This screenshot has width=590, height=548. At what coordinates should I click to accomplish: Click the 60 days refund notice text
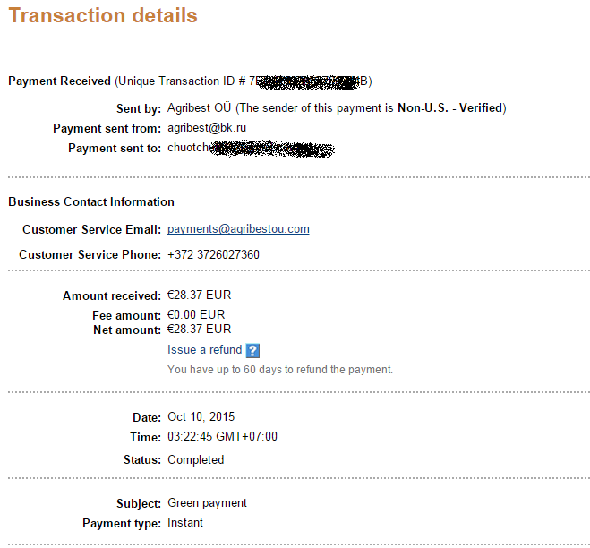coord(279,370)
